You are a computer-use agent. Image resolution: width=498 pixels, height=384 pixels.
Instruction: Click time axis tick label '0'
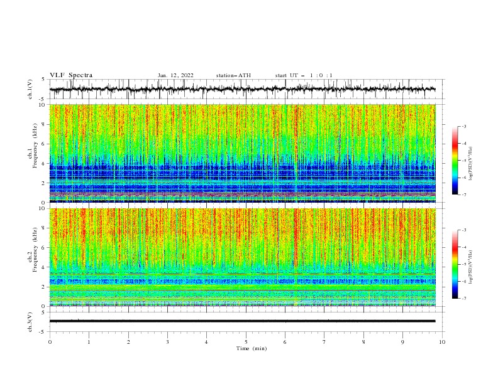coord(50,342)
